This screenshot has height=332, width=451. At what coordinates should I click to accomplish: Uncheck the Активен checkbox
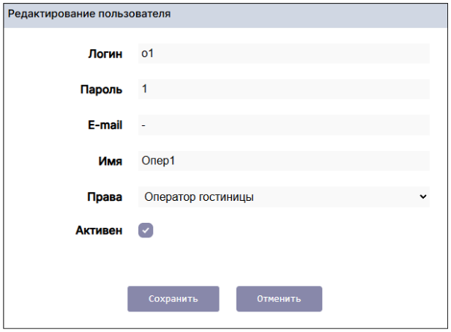[x=146, y=231]
